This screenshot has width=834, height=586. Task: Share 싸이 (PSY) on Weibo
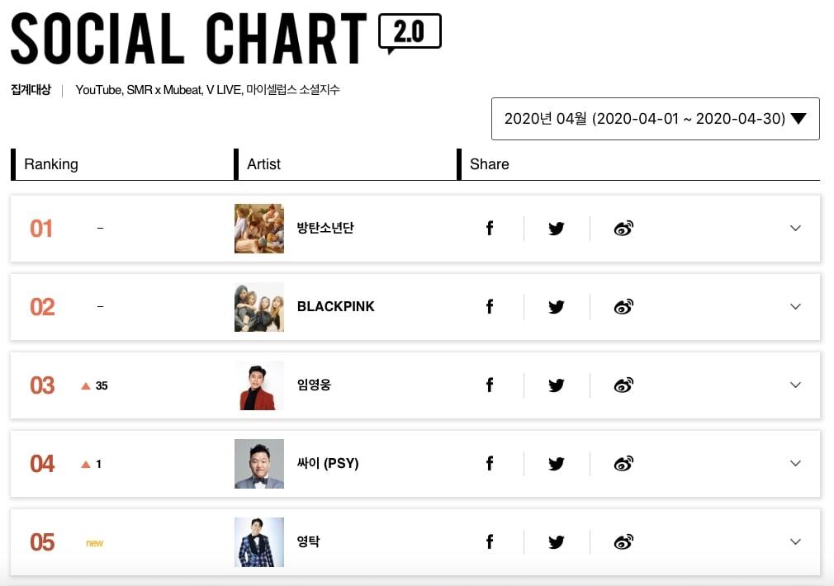[x=623, y=464]
